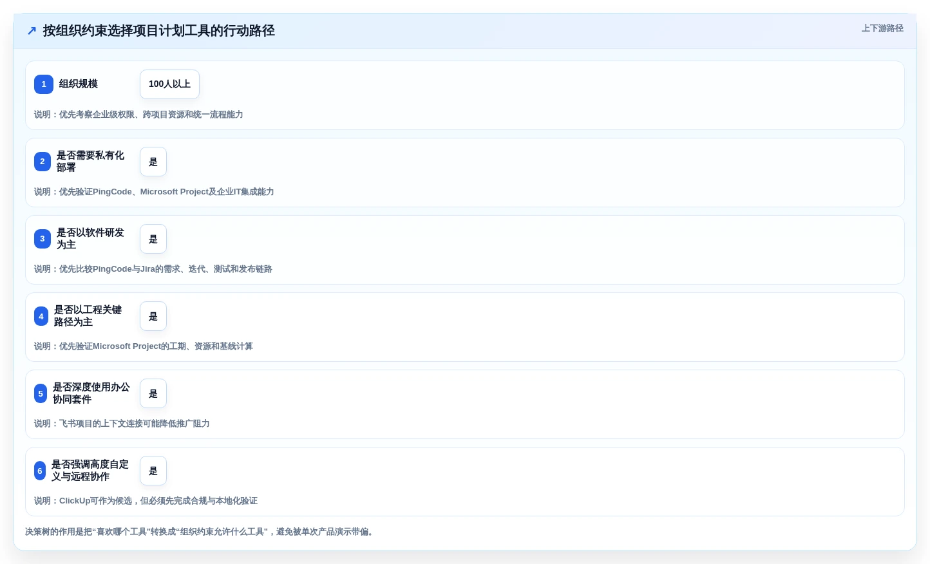Screen dimensions: 930x564
Task: Click the 是 chip for 是否以软件研发为主
Action: [153, 239]
